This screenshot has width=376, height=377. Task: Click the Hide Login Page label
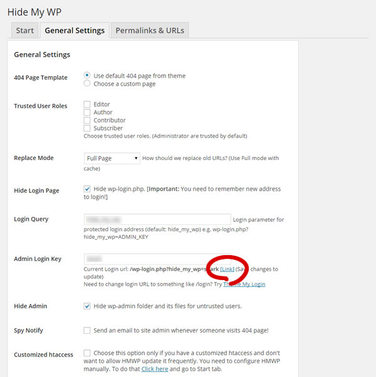(36, 191)
